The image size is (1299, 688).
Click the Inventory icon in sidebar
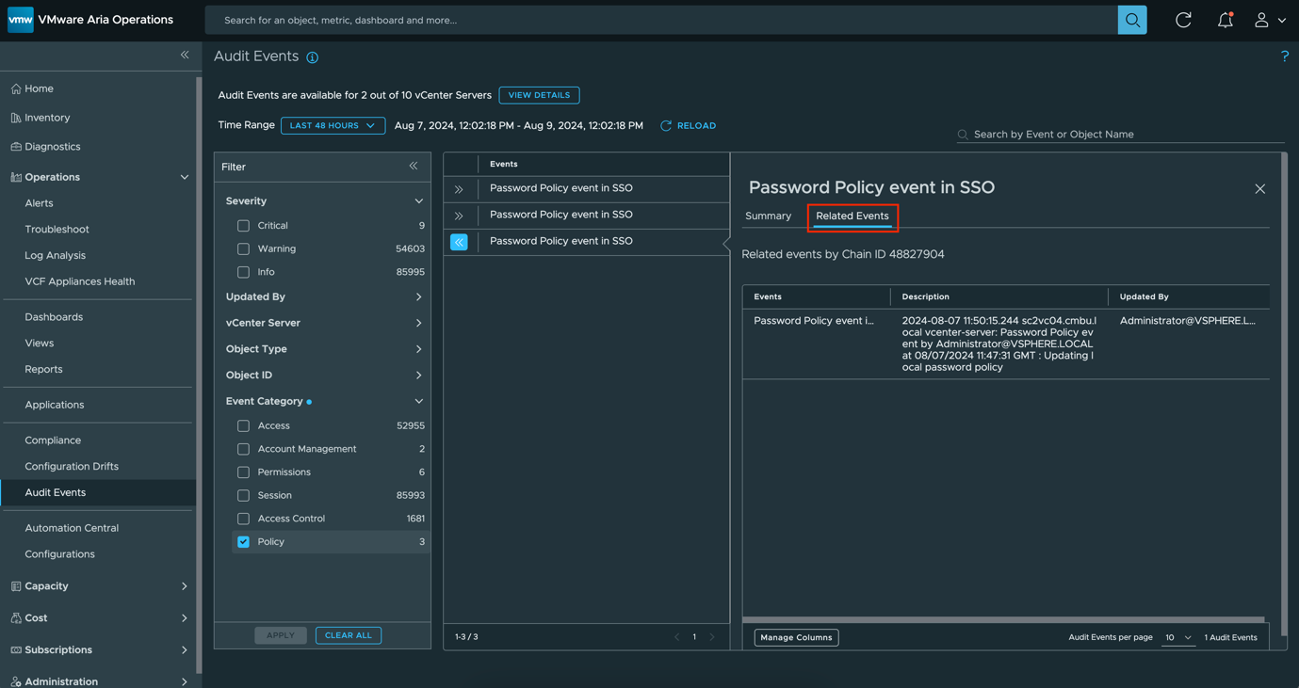click(16, 118)
